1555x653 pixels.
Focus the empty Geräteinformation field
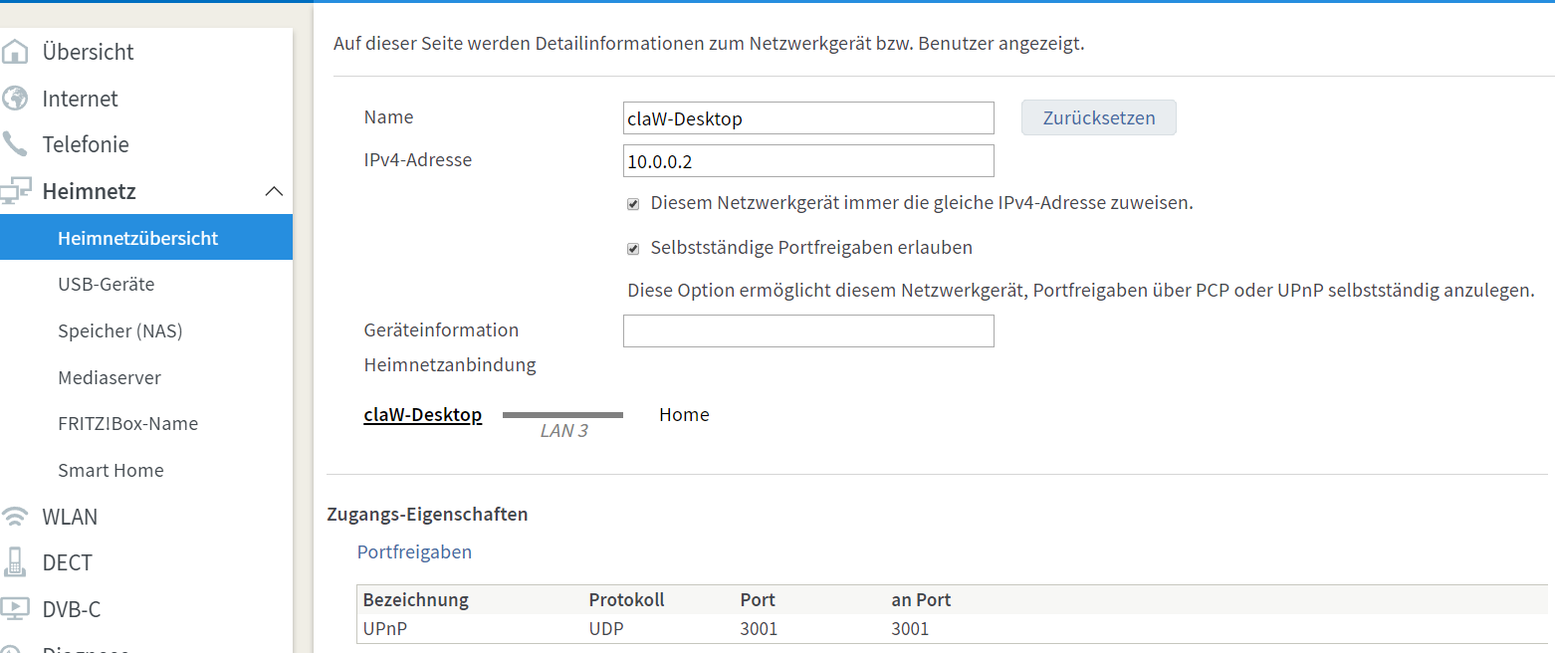(807, 331)
